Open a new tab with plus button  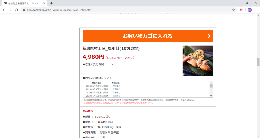pyautogui.click(x=51, y=3)
